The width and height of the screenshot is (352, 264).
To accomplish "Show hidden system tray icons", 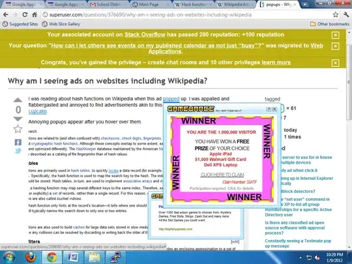I will 301,257.
